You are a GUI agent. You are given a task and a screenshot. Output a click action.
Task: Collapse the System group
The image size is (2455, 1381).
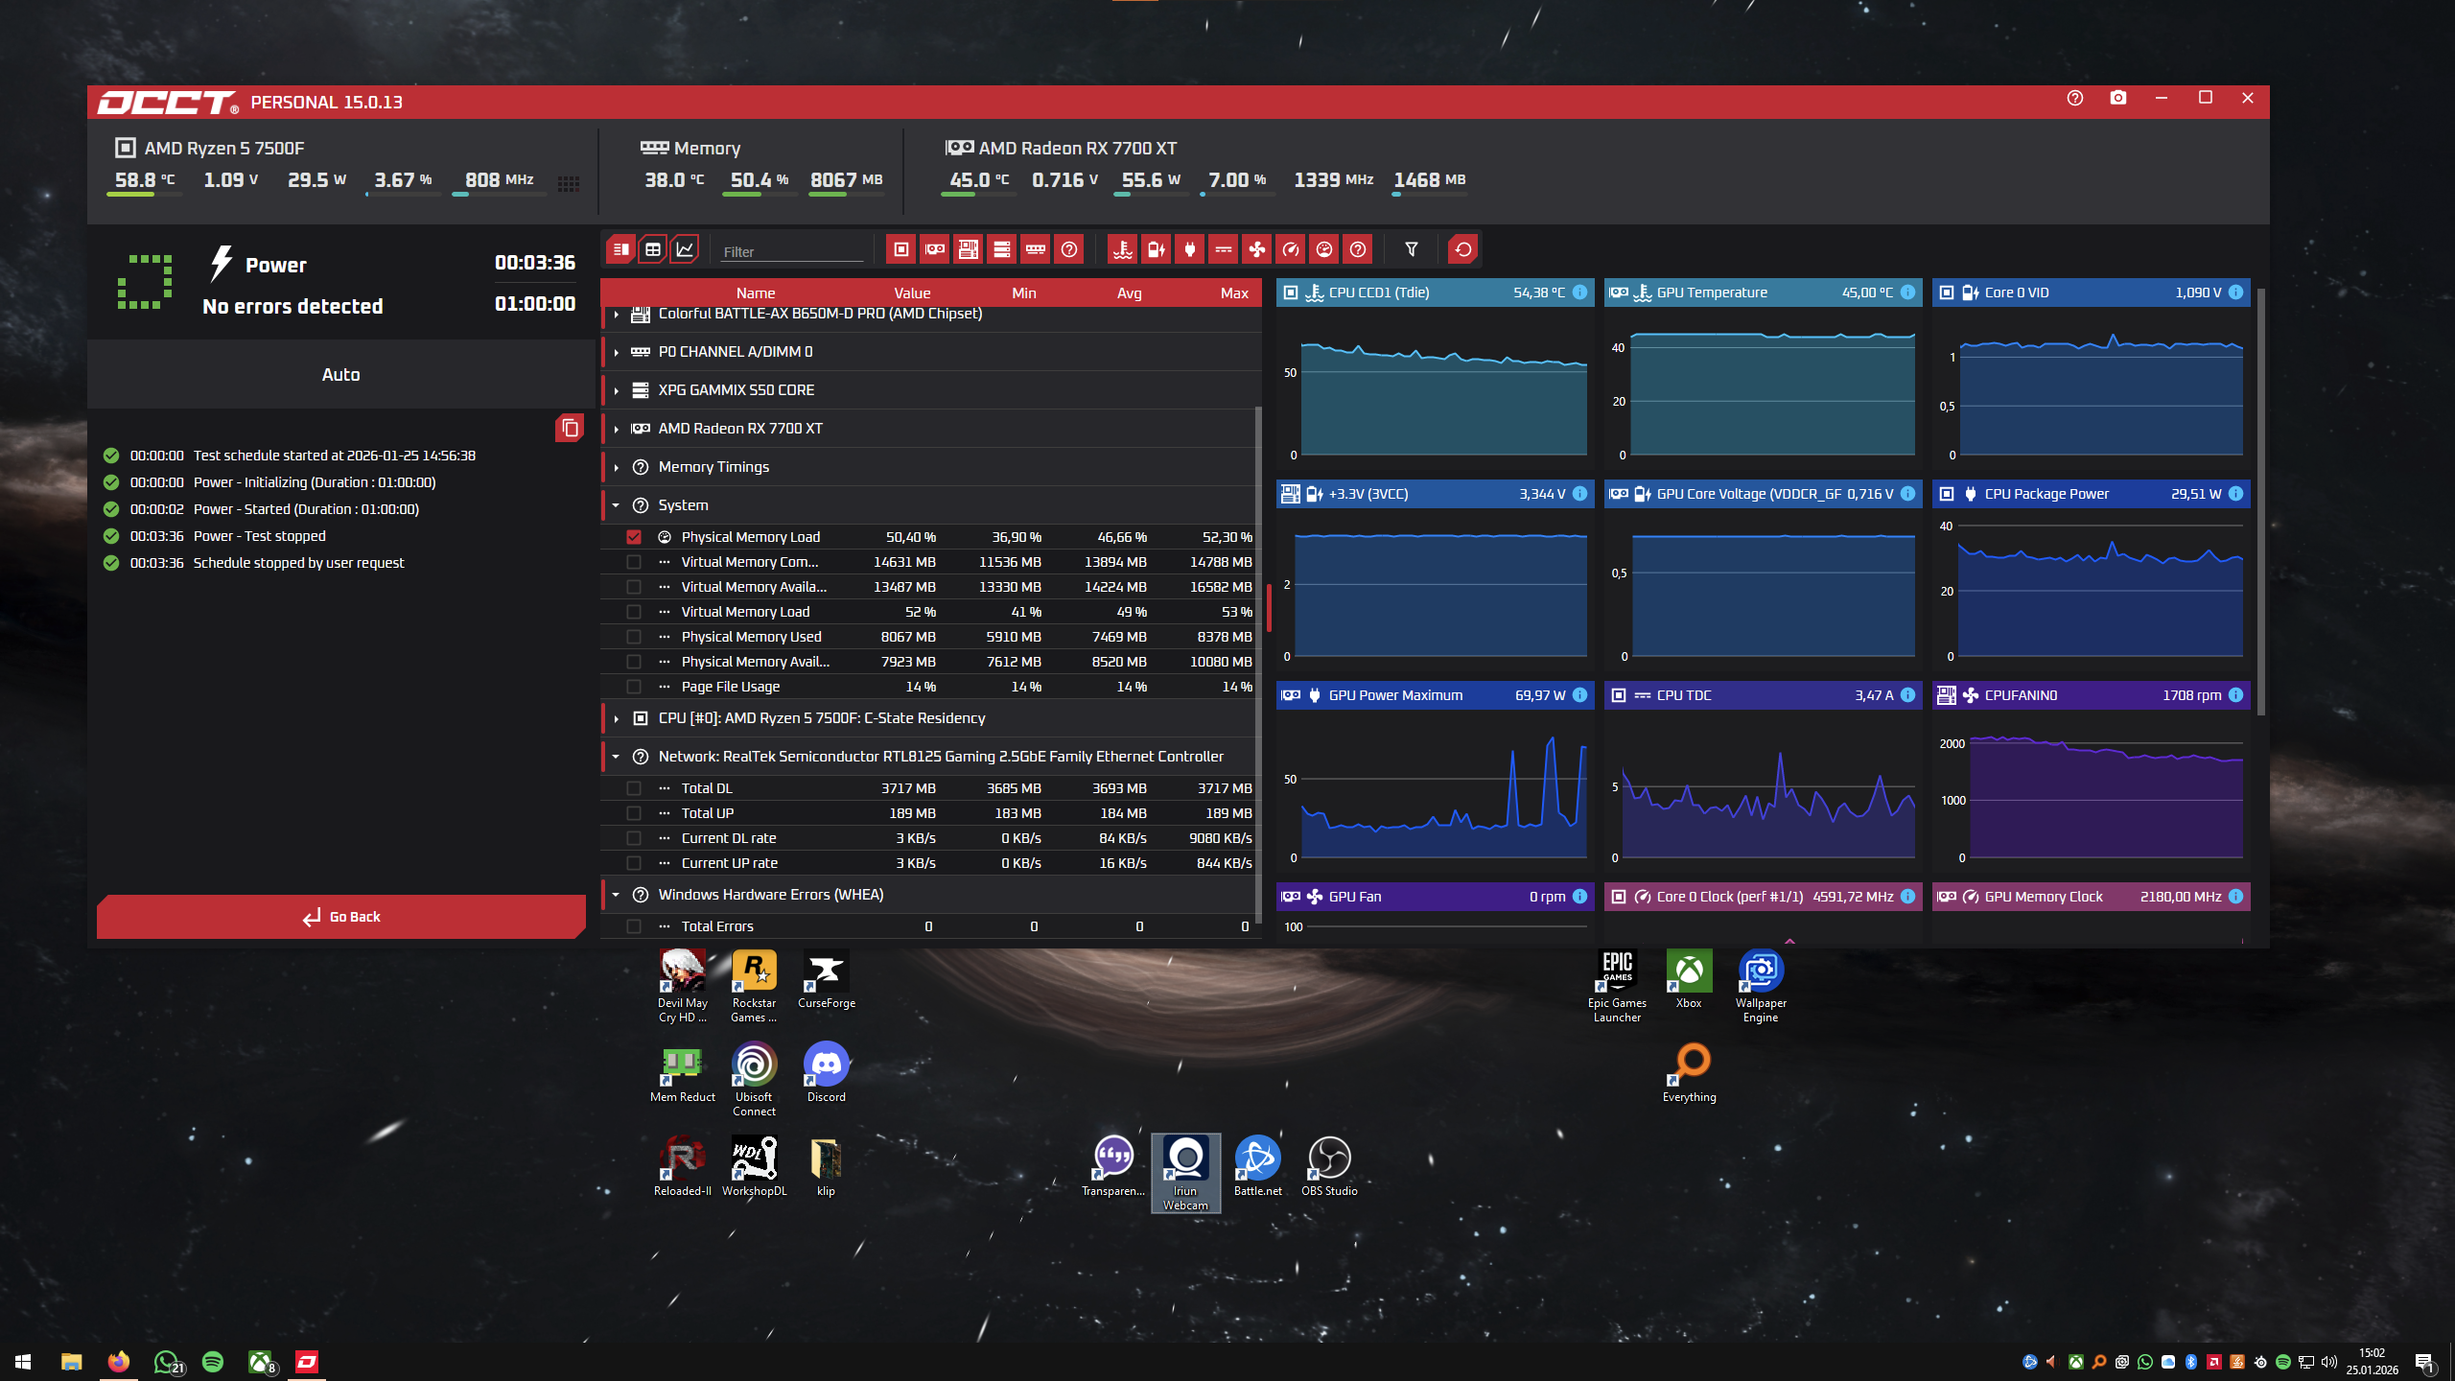click(616, 505)
